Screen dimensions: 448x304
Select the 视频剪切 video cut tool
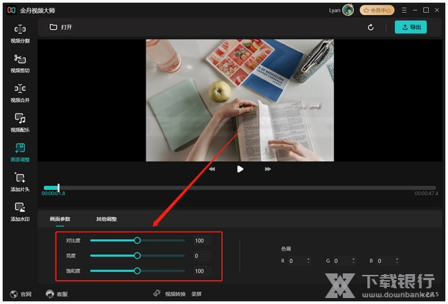[x=20, y=63]
